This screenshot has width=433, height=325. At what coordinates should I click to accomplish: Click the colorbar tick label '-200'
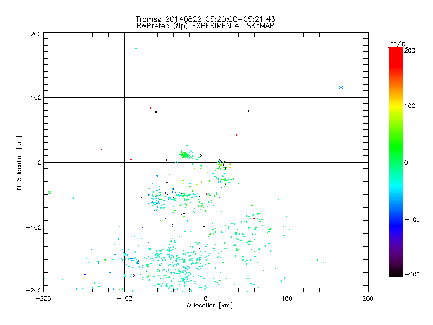tap(412, 274)
